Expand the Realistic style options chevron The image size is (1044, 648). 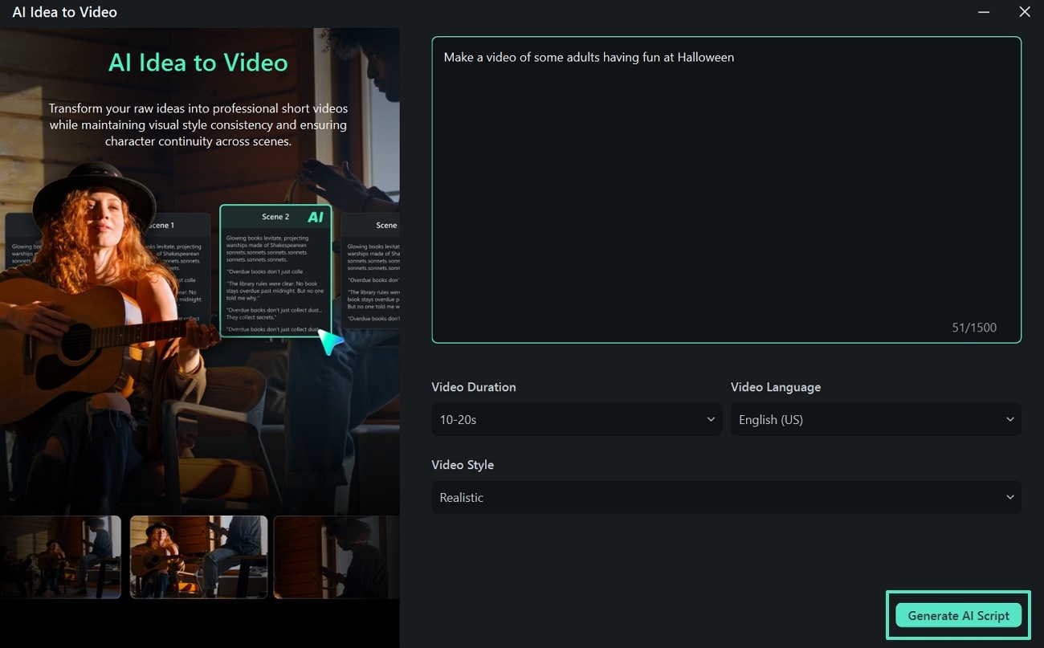tap(1010, 497)
